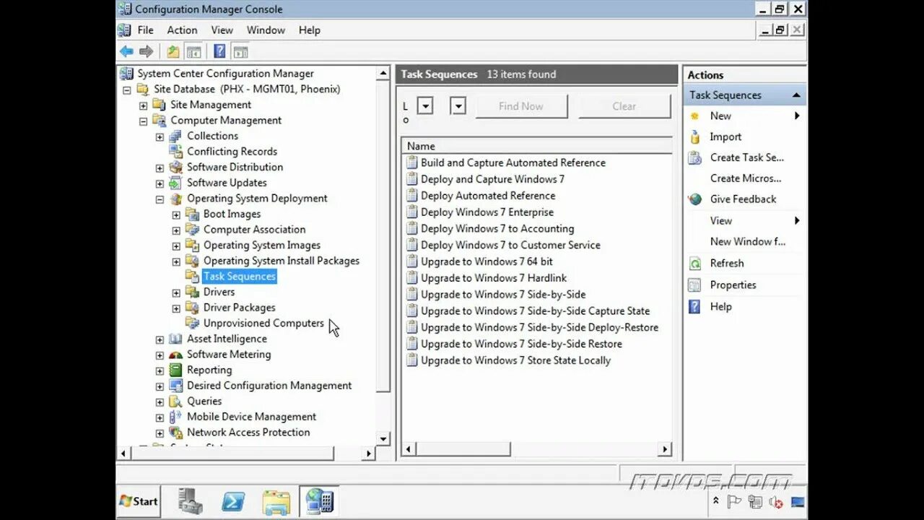Viewport: 924px width, 520px height.
Task: Expand the Boot Images tree node
Action: click(176, 214)
